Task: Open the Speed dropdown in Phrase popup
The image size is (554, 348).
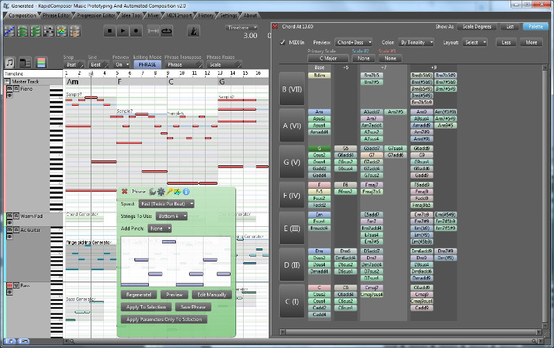Action: (166, 203)
